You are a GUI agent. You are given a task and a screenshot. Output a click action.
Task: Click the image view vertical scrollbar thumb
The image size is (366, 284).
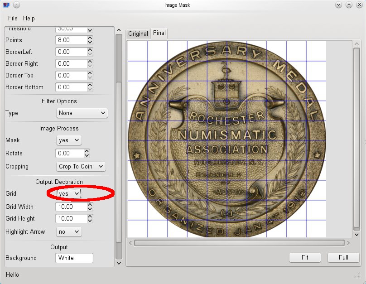click(356, 138)
